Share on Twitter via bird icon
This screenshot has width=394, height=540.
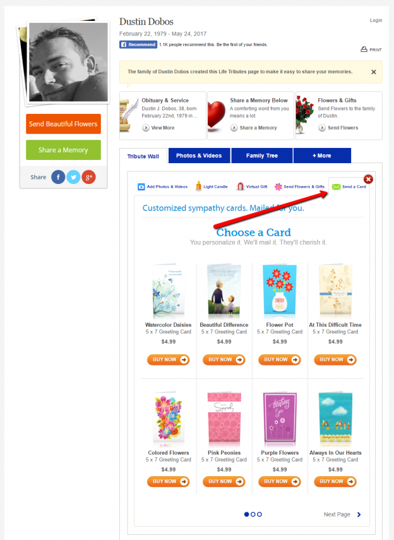pyautogui.click(x=73, y=177)
